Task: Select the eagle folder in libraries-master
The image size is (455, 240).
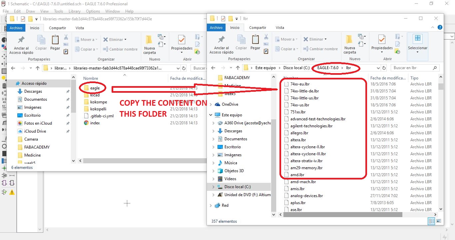Action: tap(95, 88)
